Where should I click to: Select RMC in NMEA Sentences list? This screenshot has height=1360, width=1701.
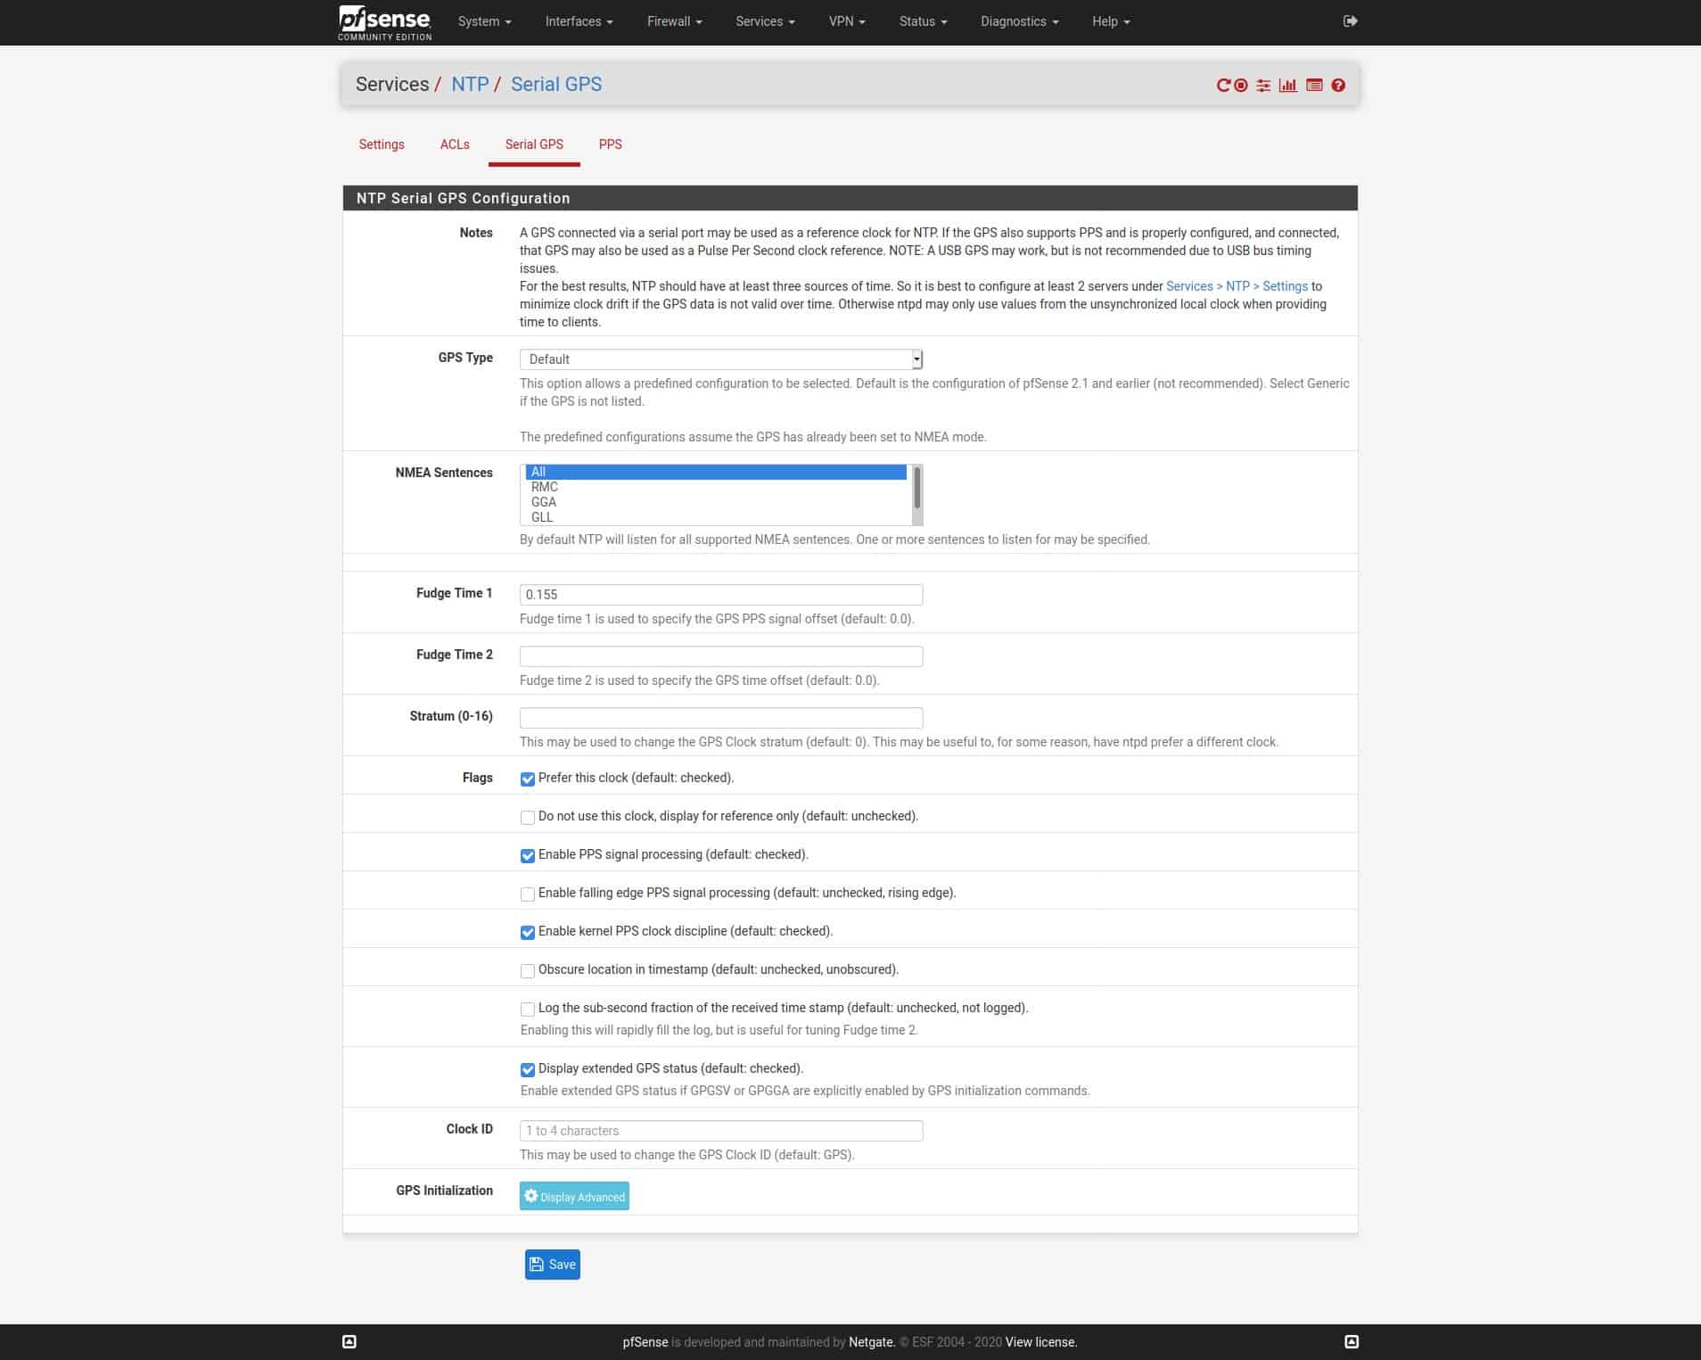(x=716, y=487)
